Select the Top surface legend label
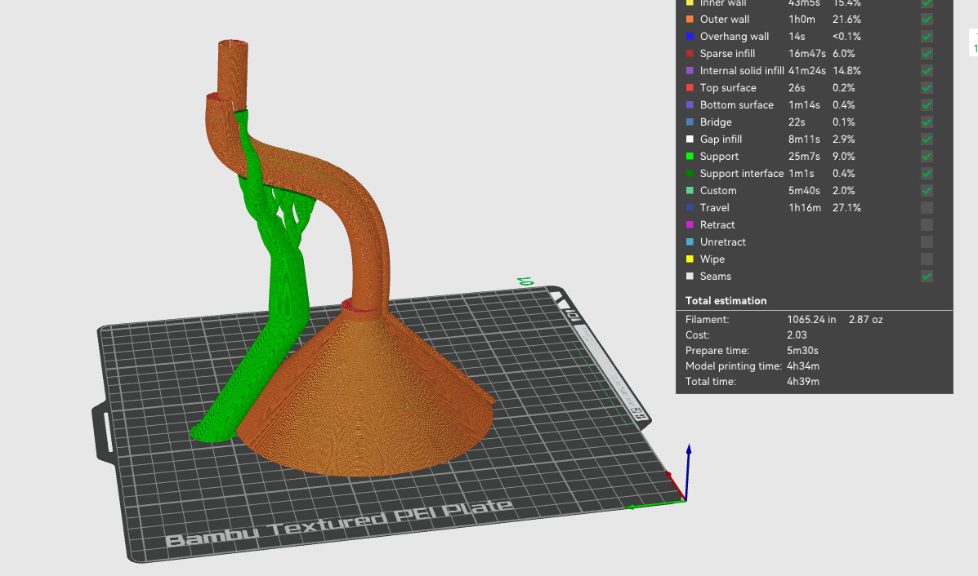The height and width of the screenshot is (576, 978). coord(728,88)
